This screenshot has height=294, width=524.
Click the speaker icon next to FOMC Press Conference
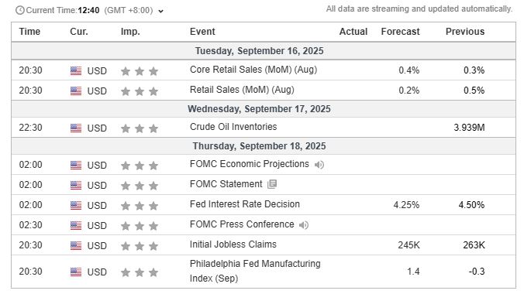click(304, 225)
